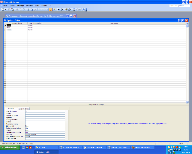
Task: Open the View mode dropdown arrow
Action: [x=5, y=10]
